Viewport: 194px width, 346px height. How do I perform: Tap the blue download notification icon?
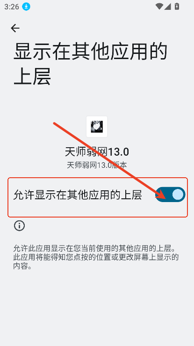pos(26,7)
